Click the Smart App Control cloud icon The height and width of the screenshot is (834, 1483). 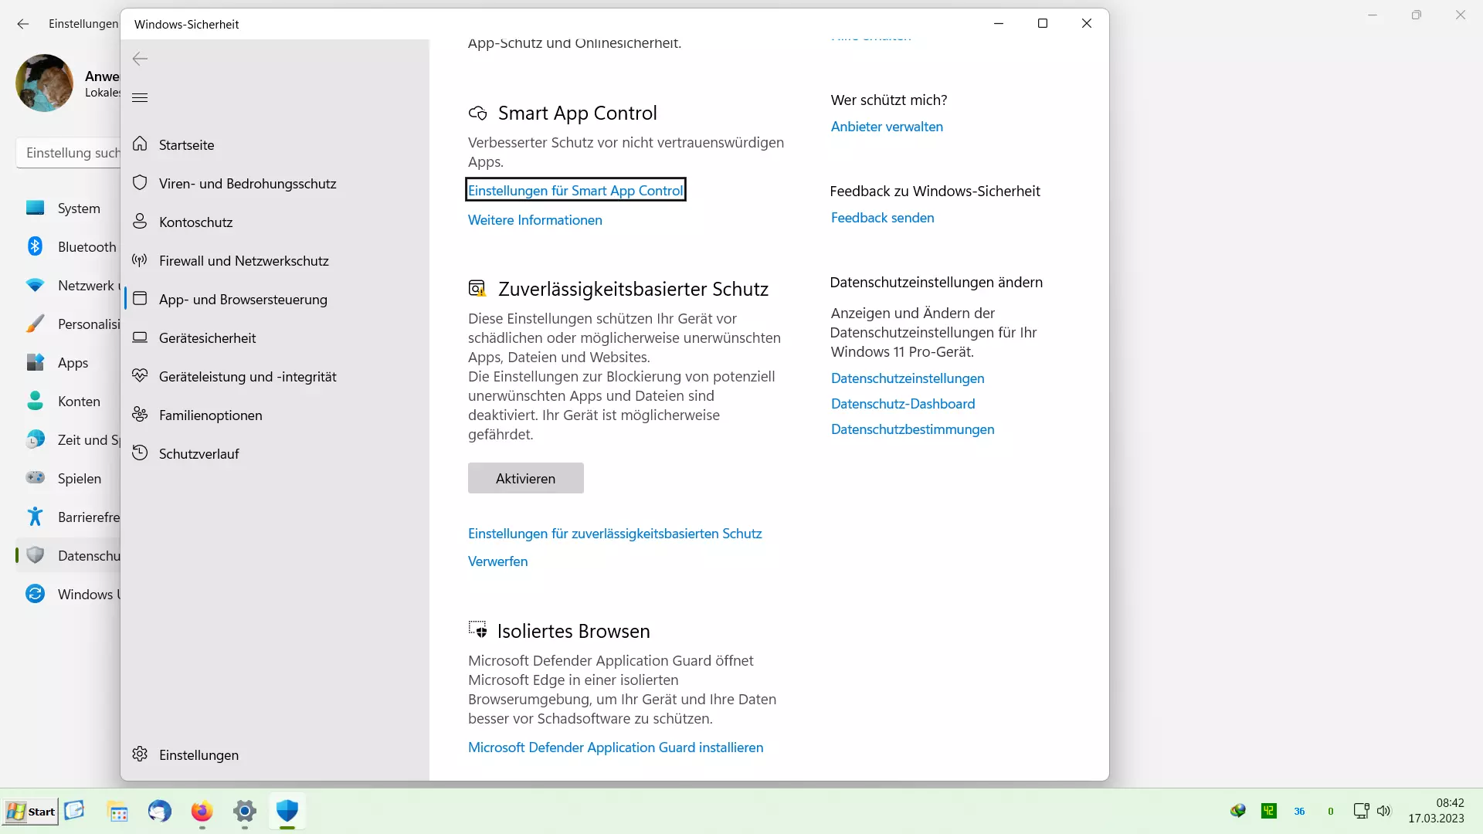point(478,114)
